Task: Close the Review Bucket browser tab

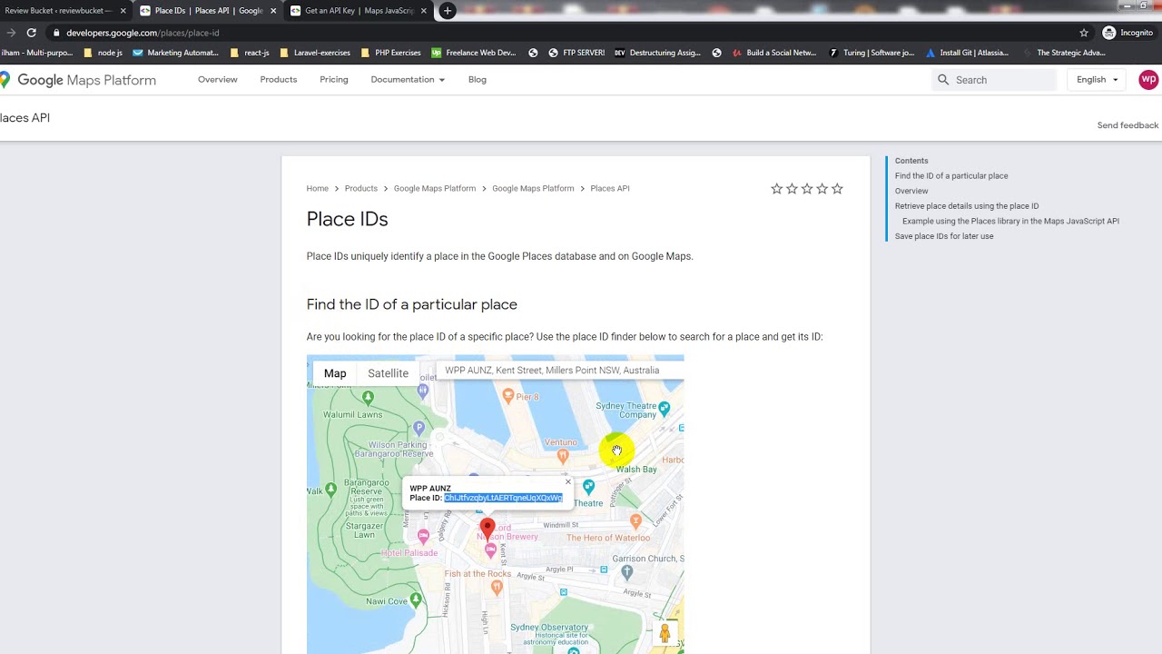Action: [123, 11]
